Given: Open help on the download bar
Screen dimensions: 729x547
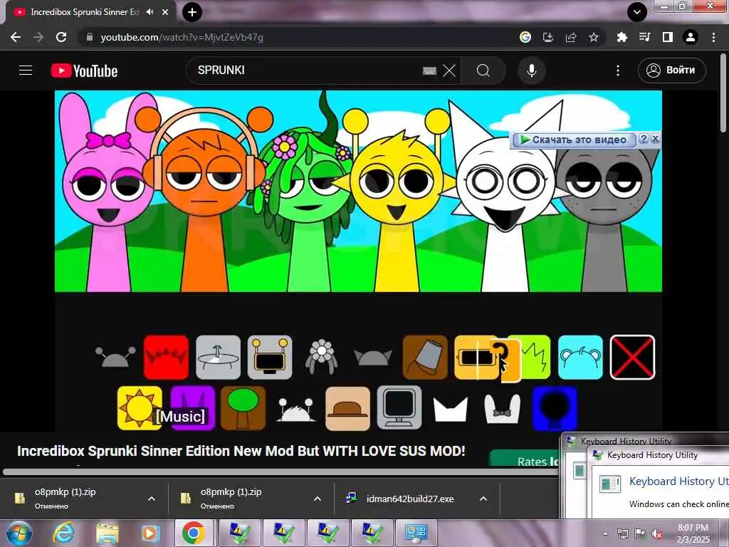Looking at the screenshot, I should [x=644, y=139].
